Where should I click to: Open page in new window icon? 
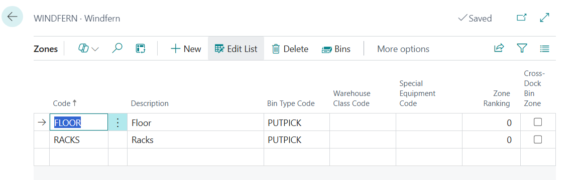click(522, 17)
